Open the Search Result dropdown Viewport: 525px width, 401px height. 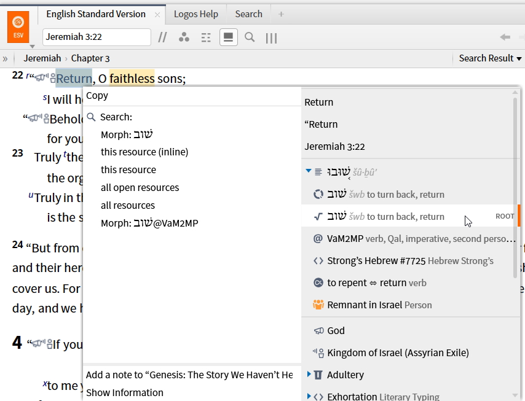[x=490, y=58]
